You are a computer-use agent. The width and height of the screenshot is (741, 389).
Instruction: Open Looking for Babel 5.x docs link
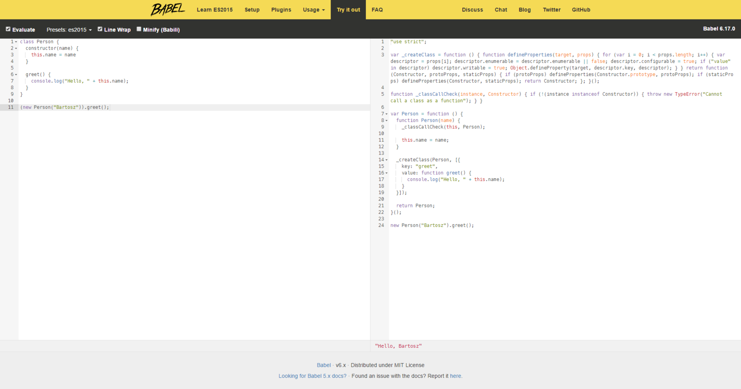pos(313,376)
